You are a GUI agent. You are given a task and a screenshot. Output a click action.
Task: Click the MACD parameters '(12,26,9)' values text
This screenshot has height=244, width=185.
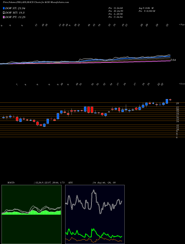pyautogui.click(x=49, y=183)
